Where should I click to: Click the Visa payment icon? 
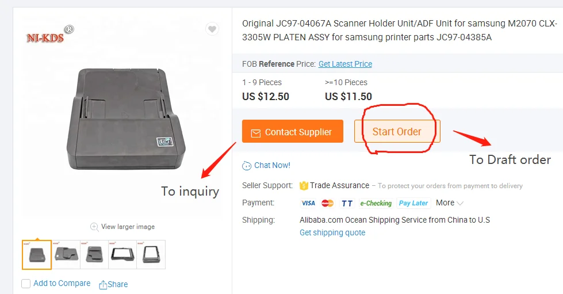[308, 203]
